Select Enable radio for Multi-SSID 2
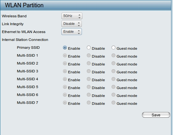The width and height of the screenshot is (173, 135). [65, 63]
